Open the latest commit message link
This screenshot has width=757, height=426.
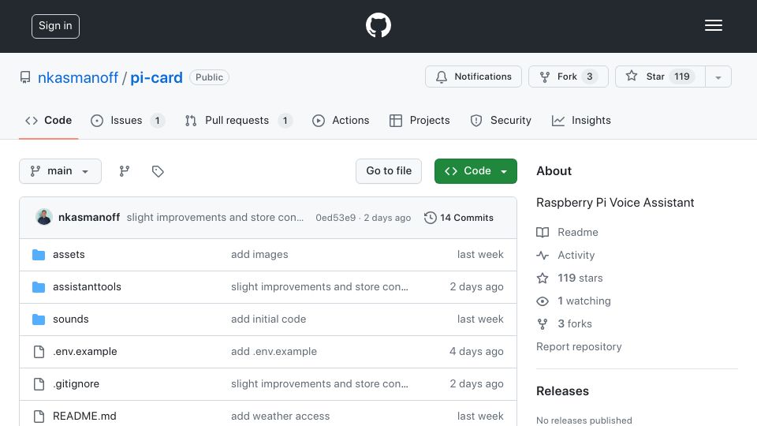215,218
